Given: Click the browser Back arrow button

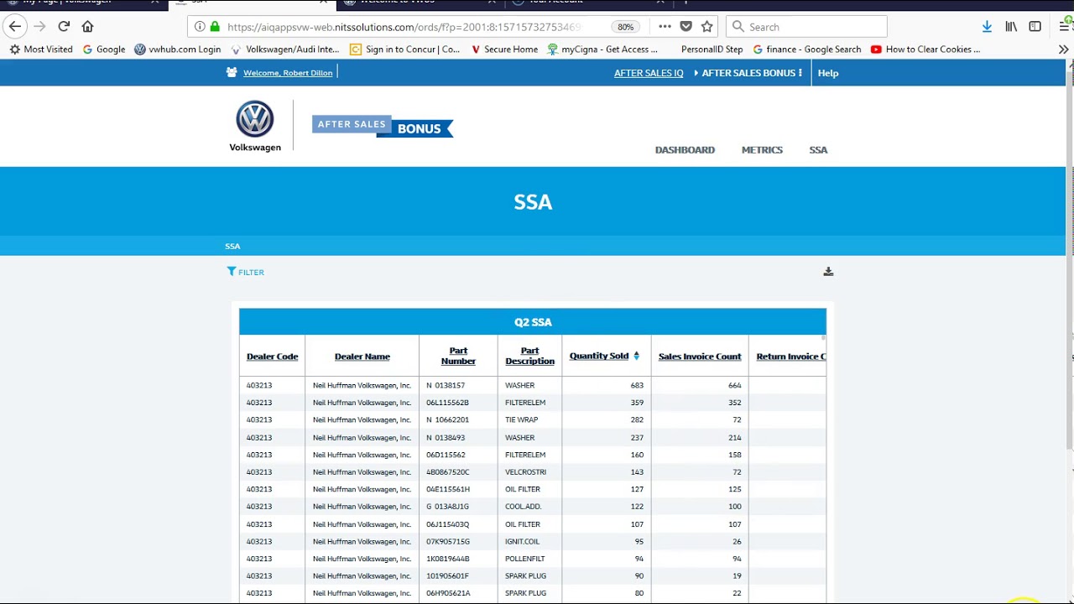Looking at the screenshot, I should coord(15,27).
